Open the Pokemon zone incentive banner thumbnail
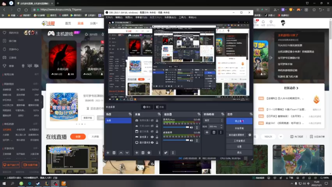The height and width of the screenshot is (187, 332). click(64, 107)
